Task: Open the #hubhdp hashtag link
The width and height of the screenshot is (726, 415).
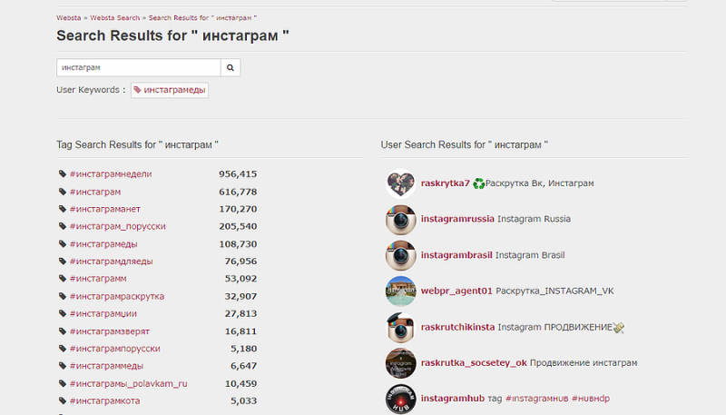Action: click(591, 399)
